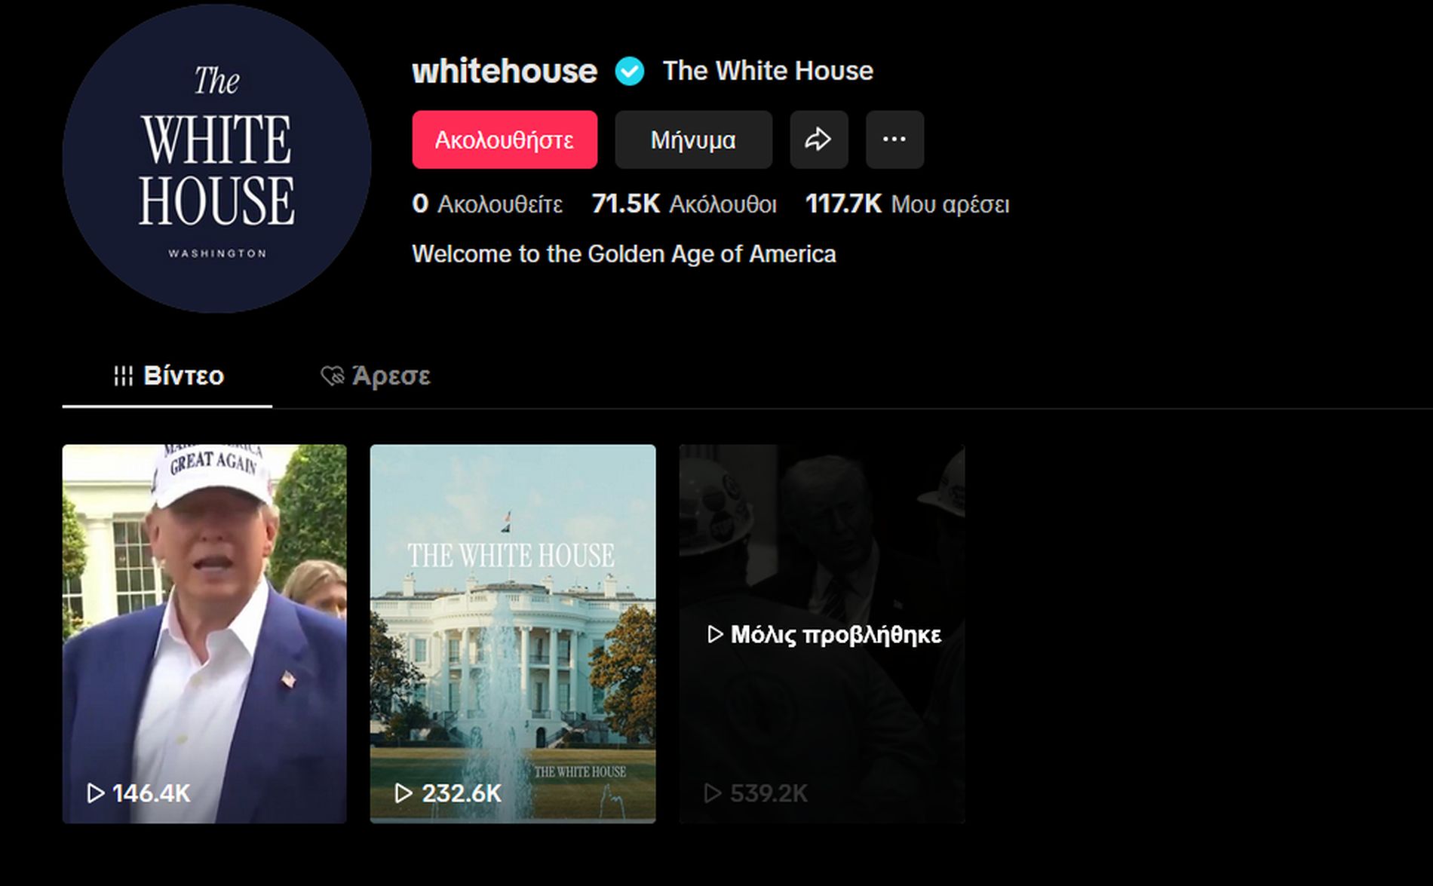The width and height of the screenshot is (1433, 886).
Task: Click play icon next to Μόλις προβλήθηκε
Action: 715,634
